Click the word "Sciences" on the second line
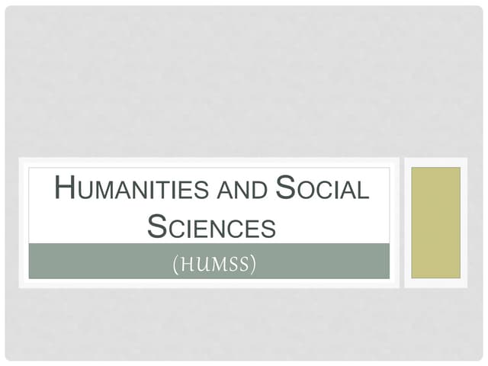Viewport: 488px width, 366px height. coord(210,226)
